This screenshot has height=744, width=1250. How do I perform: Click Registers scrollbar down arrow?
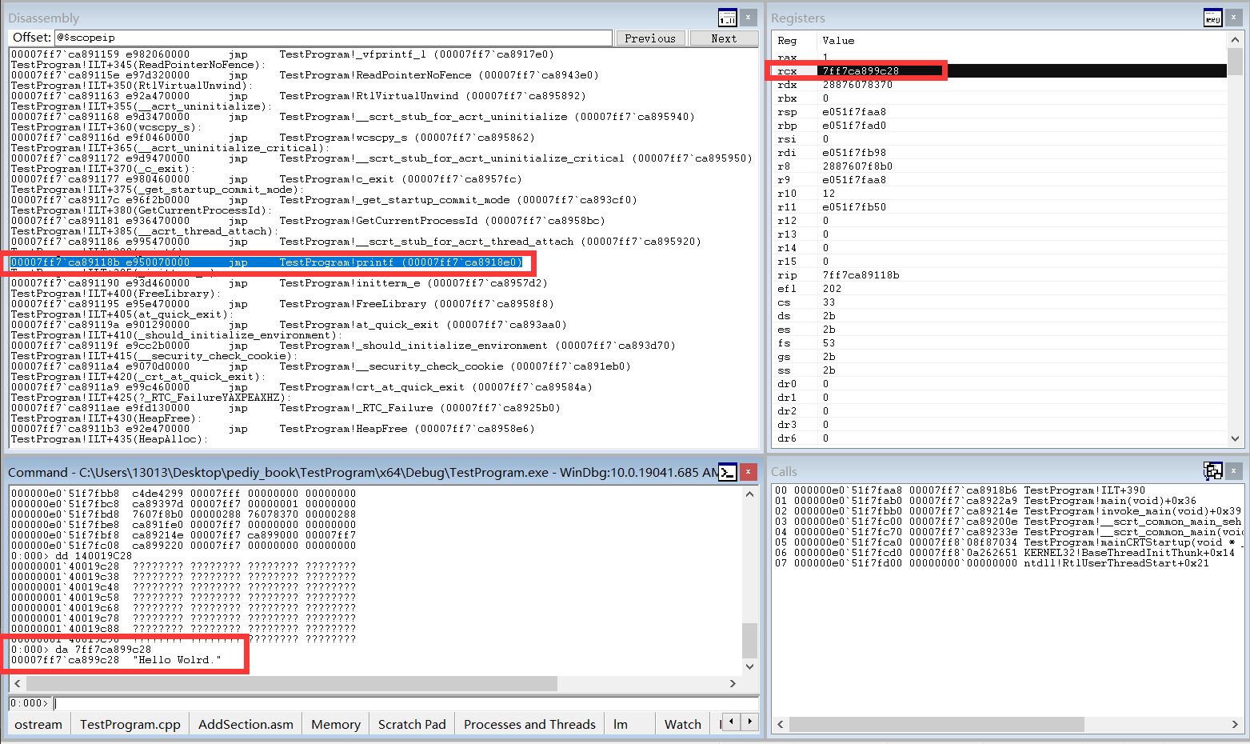(1236, 438)
